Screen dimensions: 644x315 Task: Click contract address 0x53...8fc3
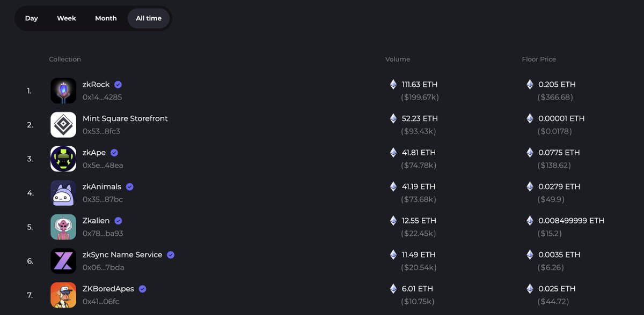pyautogui.click(x=101, y=131)
